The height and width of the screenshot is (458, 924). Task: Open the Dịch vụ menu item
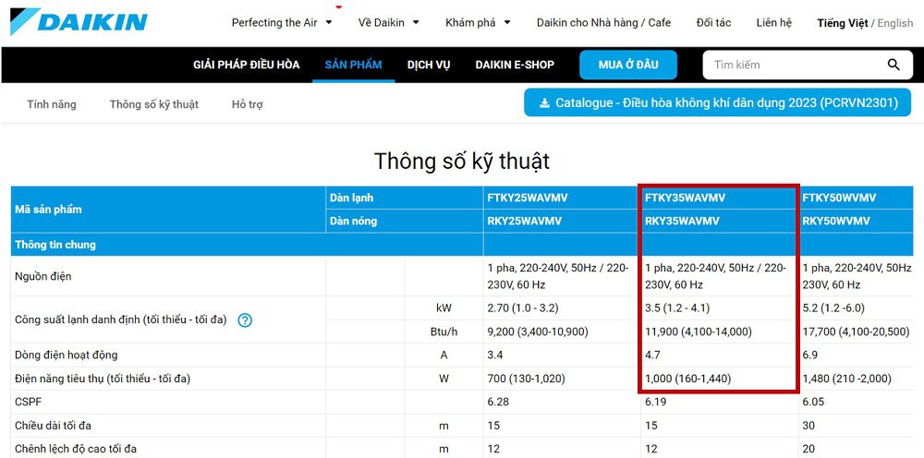pyautogui.click(x=429, y=65)
